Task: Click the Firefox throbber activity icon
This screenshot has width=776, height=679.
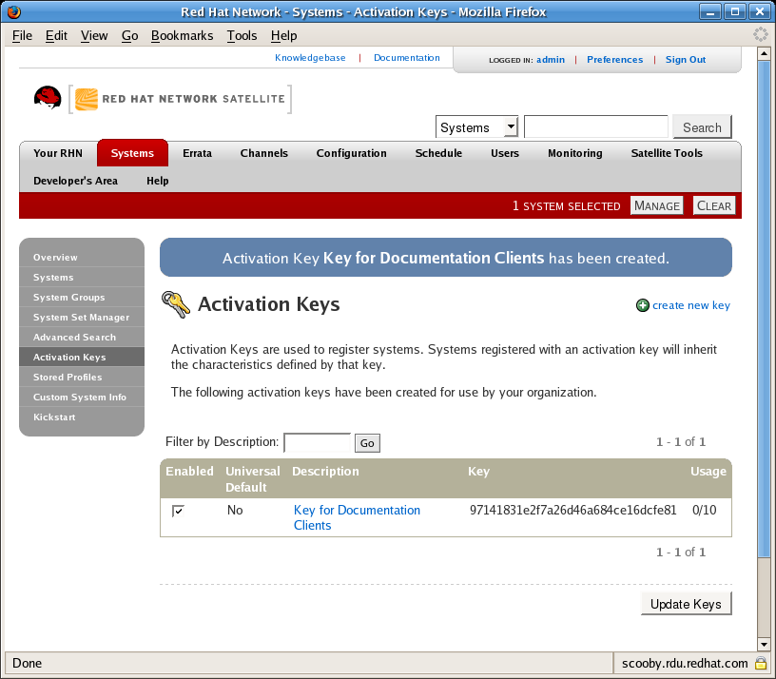Action: pyautogui.click(x=760, y=35)
